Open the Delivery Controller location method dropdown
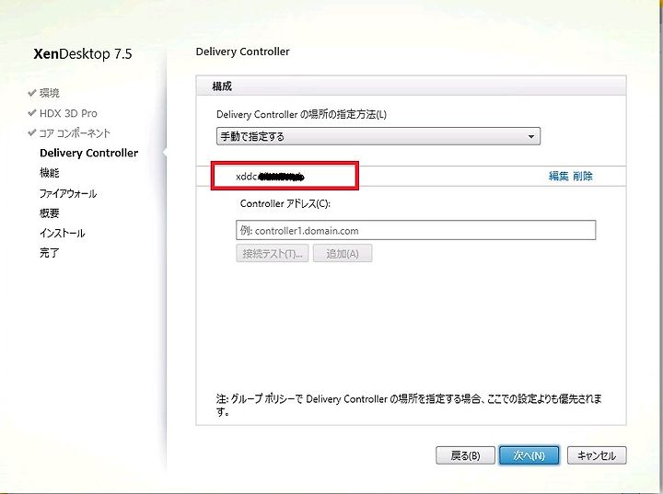This screenshot has width=663, height=494. (378, 136)
